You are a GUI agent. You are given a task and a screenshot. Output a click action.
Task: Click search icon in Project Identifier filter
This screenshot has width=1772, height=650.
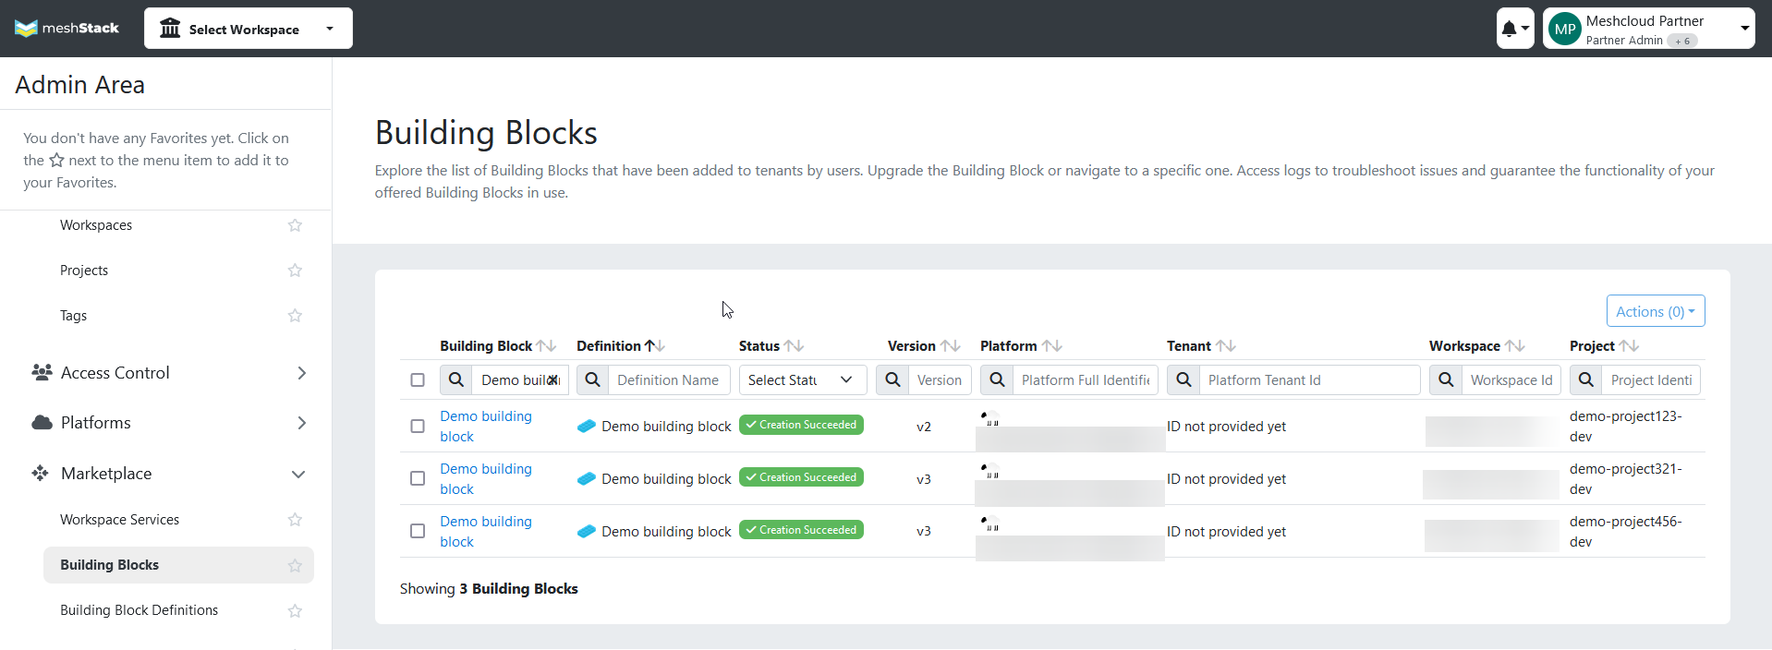point(1586,379)
